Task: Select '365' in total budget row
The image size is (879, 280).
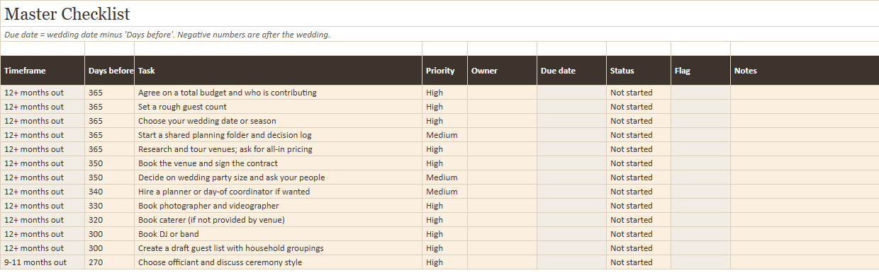Action: point(110,93)
